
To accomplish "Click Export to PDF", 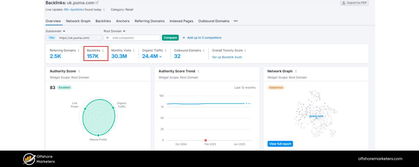I will pyautogui.click(x=354, y=3).
